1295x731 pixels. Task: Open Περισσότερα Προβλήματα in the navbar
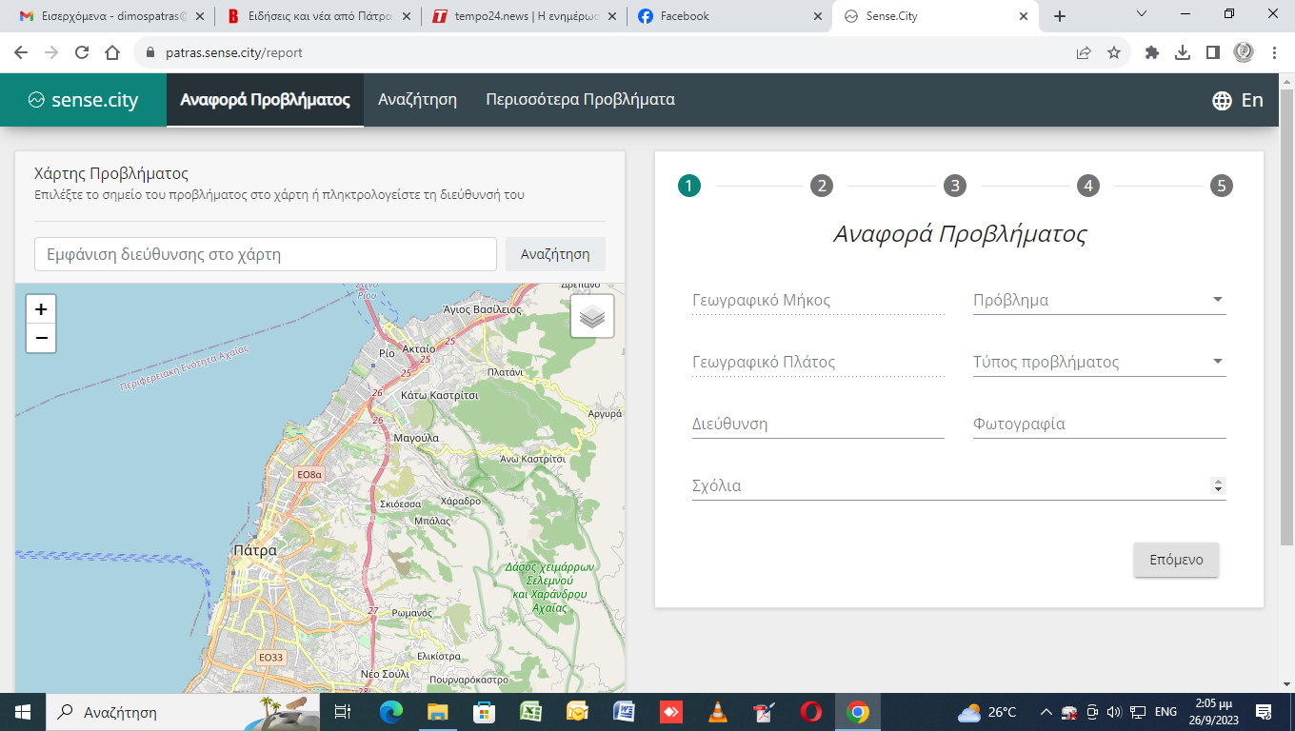tap(580, 100)
